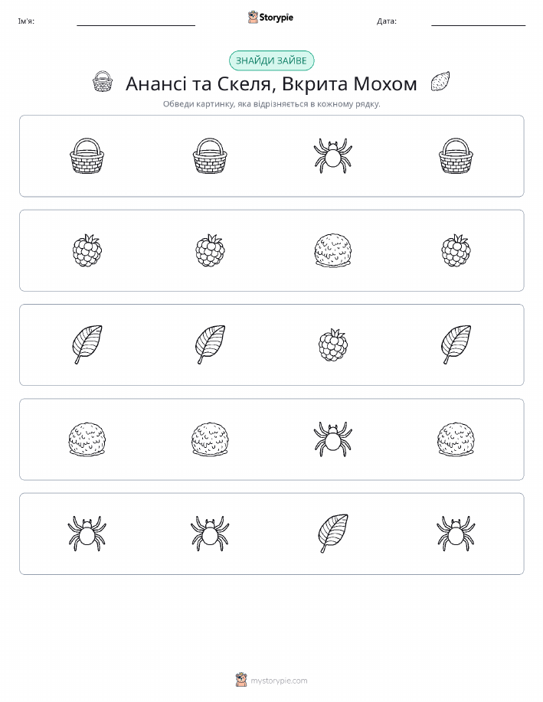543x702 pixels.
Task: Click the first basket in row one
Action: click(x=87, y=156)
